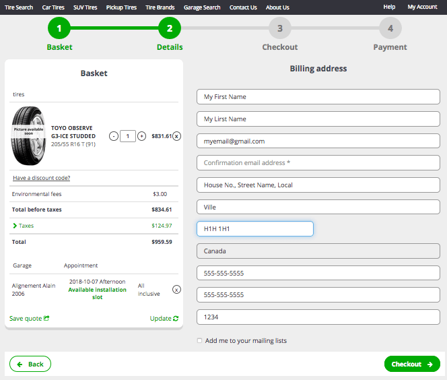Click the Save quote link

(29, 318)
